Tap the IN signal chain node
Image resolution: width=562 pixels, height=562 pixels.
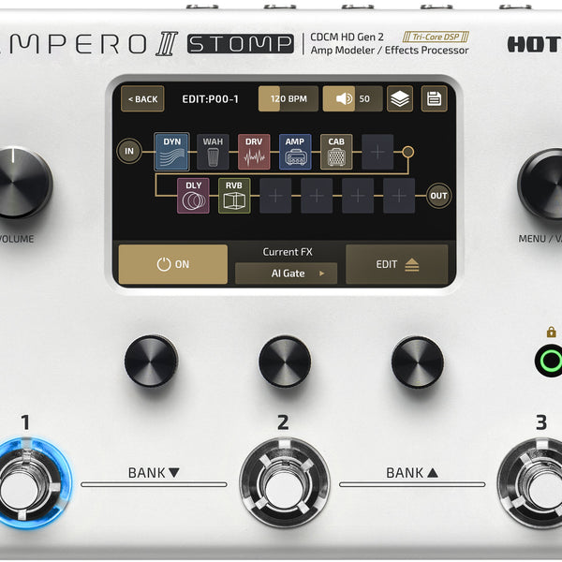(x=129, y=152)
